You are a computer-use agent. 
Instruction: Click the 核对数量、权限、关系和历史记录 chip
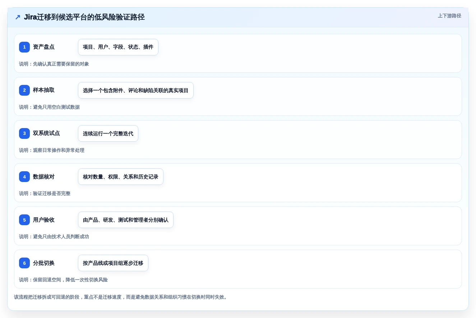point(121,177)
